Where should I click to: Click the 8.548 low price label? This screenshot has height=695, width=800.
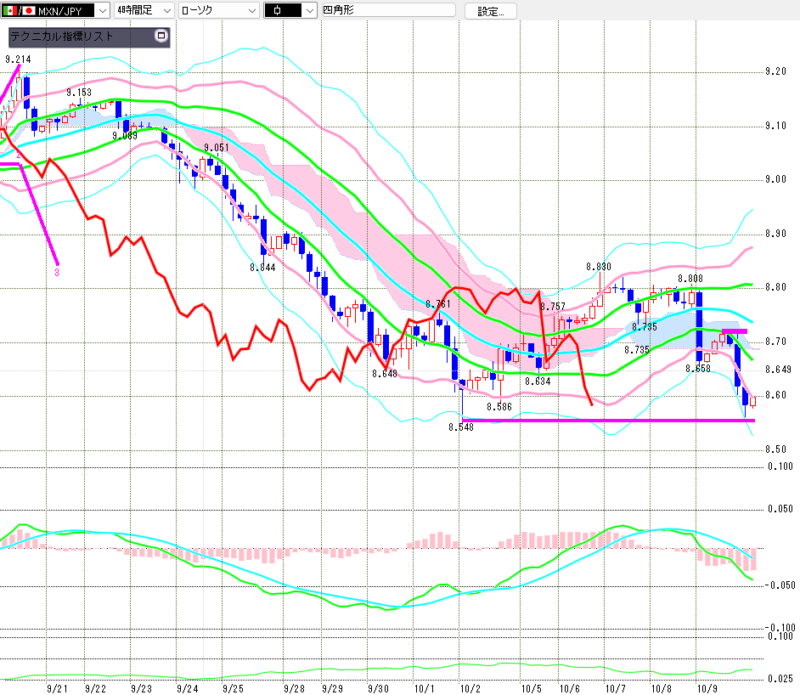[461, 427]
